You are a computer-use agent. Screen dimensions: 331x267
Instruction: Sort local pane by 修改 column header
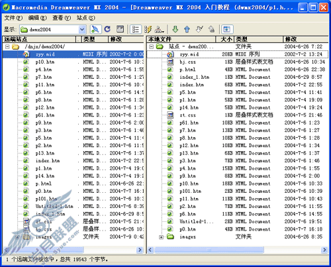tap(306, 39)
